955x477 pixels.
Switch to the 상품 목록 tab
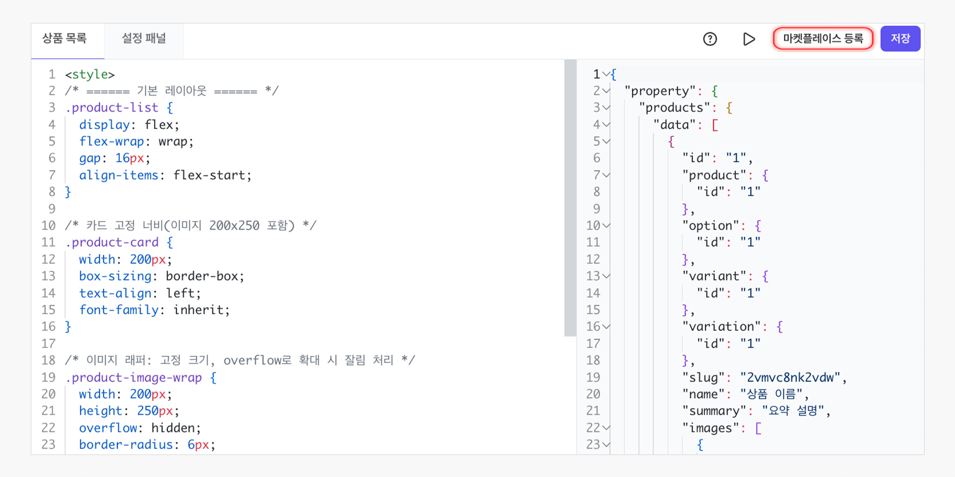coord(65,39)
